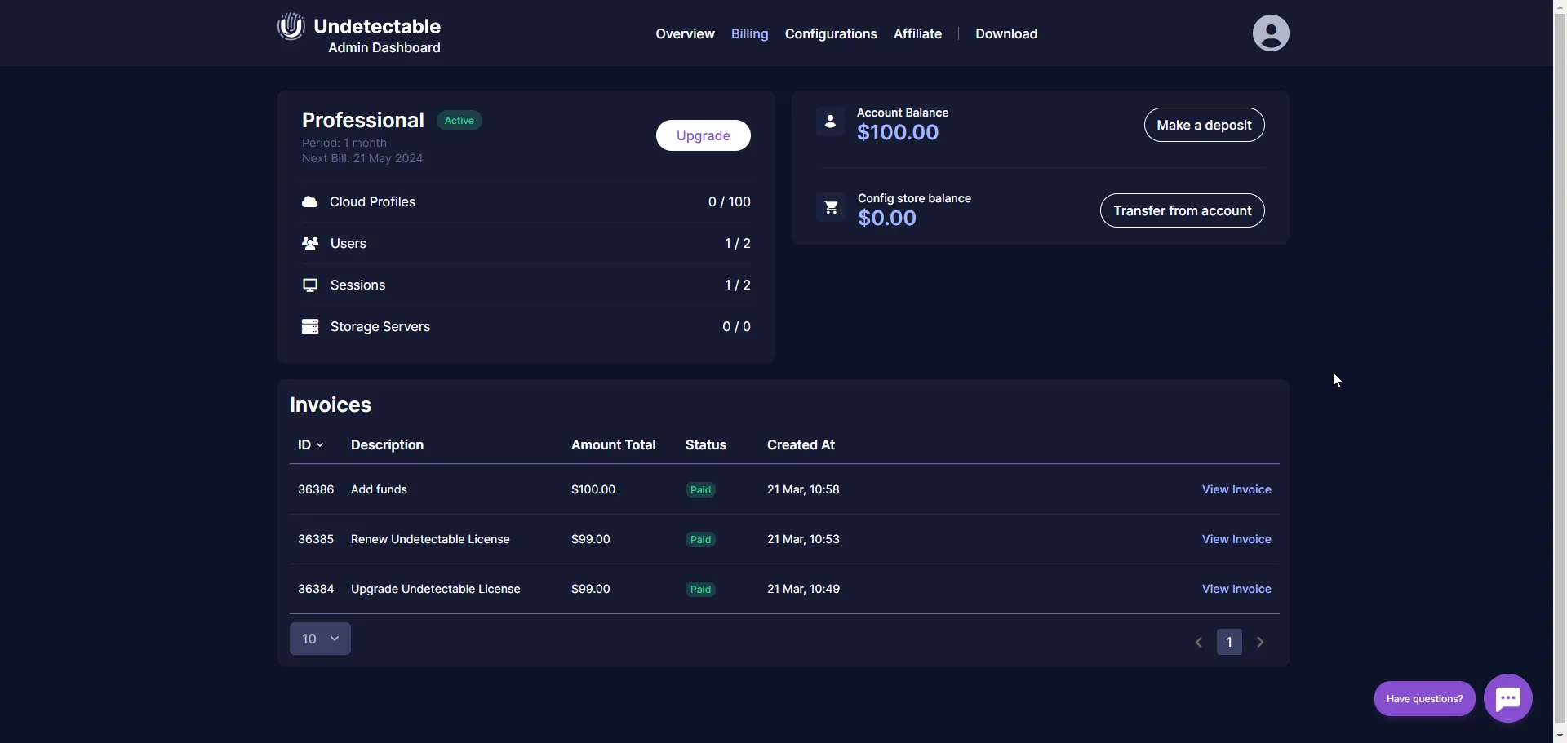
Task: Click the Cloud Profiles 0 / 100 value
Action: (x=730, y=201)
